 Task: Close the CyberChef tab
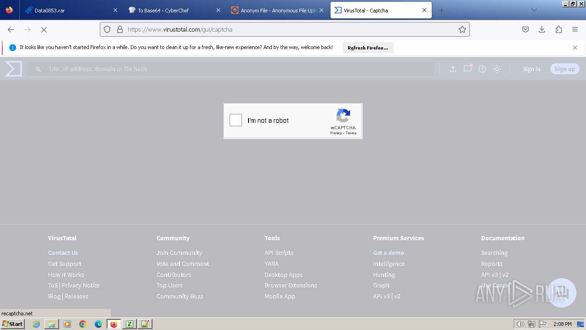218,10
